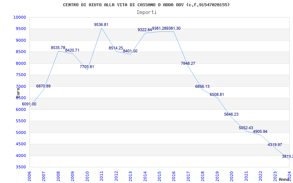Select the 8514.25 data label
Screen dimensions: 293x183
[x=116, y=48]
